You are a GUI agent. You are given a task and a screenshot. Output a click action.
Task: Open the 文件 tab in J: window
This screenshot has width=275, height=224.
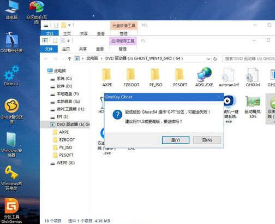click(49, 49)
